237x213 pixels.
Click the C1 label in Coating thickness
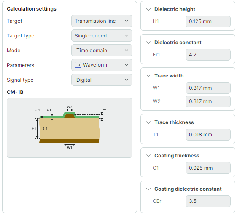(156, 168)
